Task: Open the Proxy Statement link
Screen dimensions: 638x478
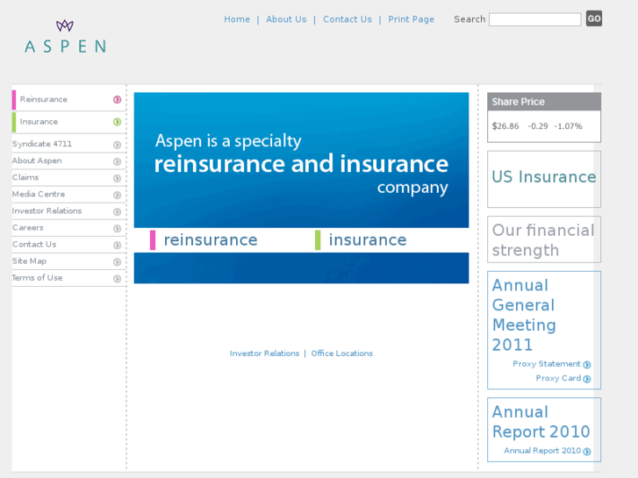Action: click(x=547, y=364)
